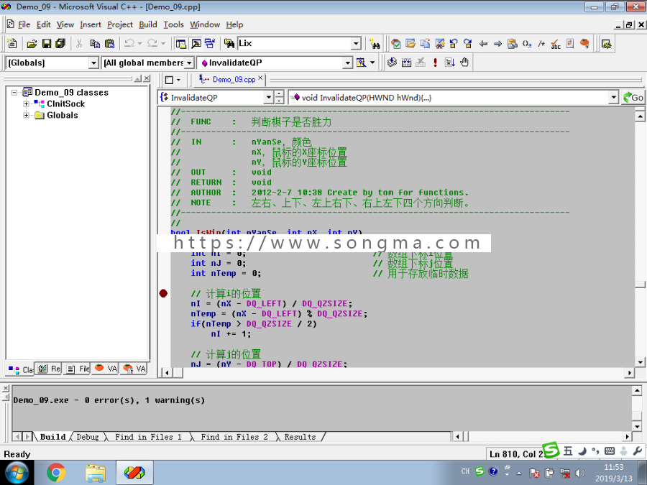Click the open file in workspace icon
The image size is (647, 485).
click(410, 43)
